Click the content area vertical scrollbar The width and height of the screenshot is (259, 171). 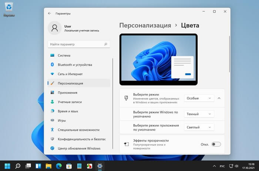(229, 54)
